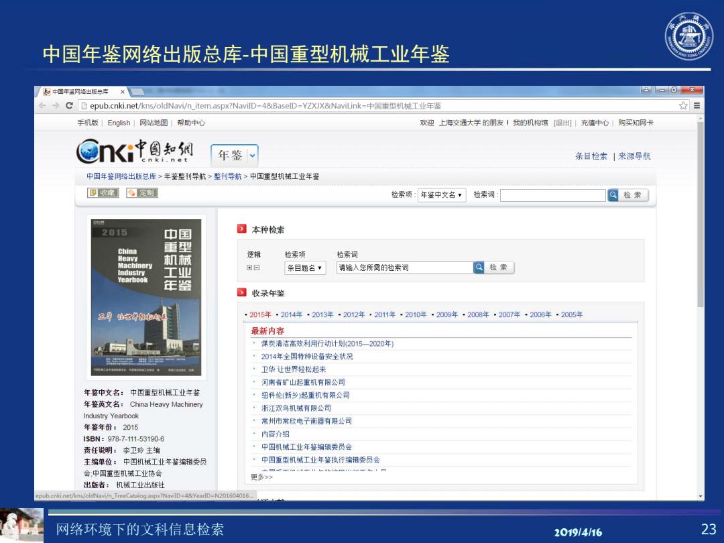Open the 购买知网卡 link
The width and height of the screenshot is (724, 543).
pyautogui.click(x=636, y=123)
